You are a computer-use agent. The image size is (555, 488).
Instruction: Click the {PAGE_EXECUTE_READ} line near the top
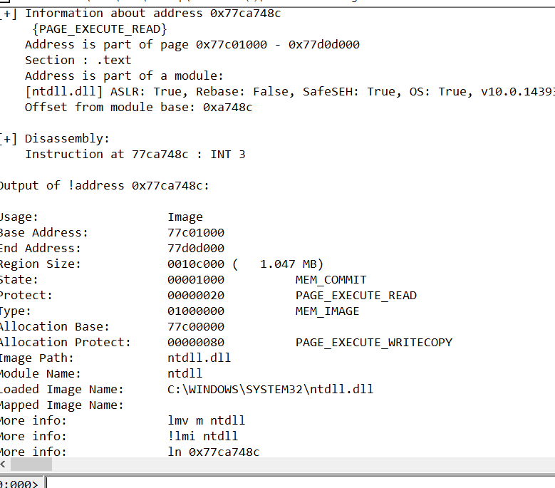click(x=99, y=28)
